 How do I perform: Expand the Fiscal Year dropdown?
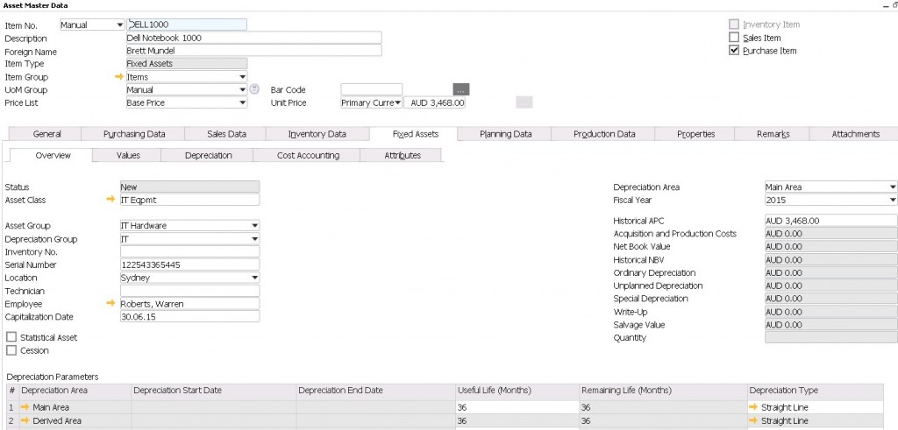pos(892,200)
